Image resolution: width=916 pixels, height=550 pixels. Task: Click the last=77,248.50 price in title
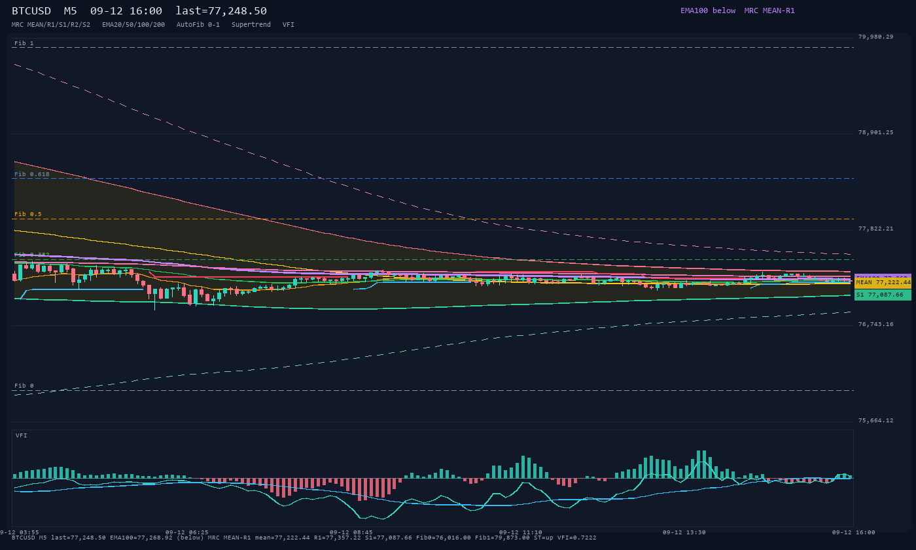pyautogui.click(x=221, y=11)
